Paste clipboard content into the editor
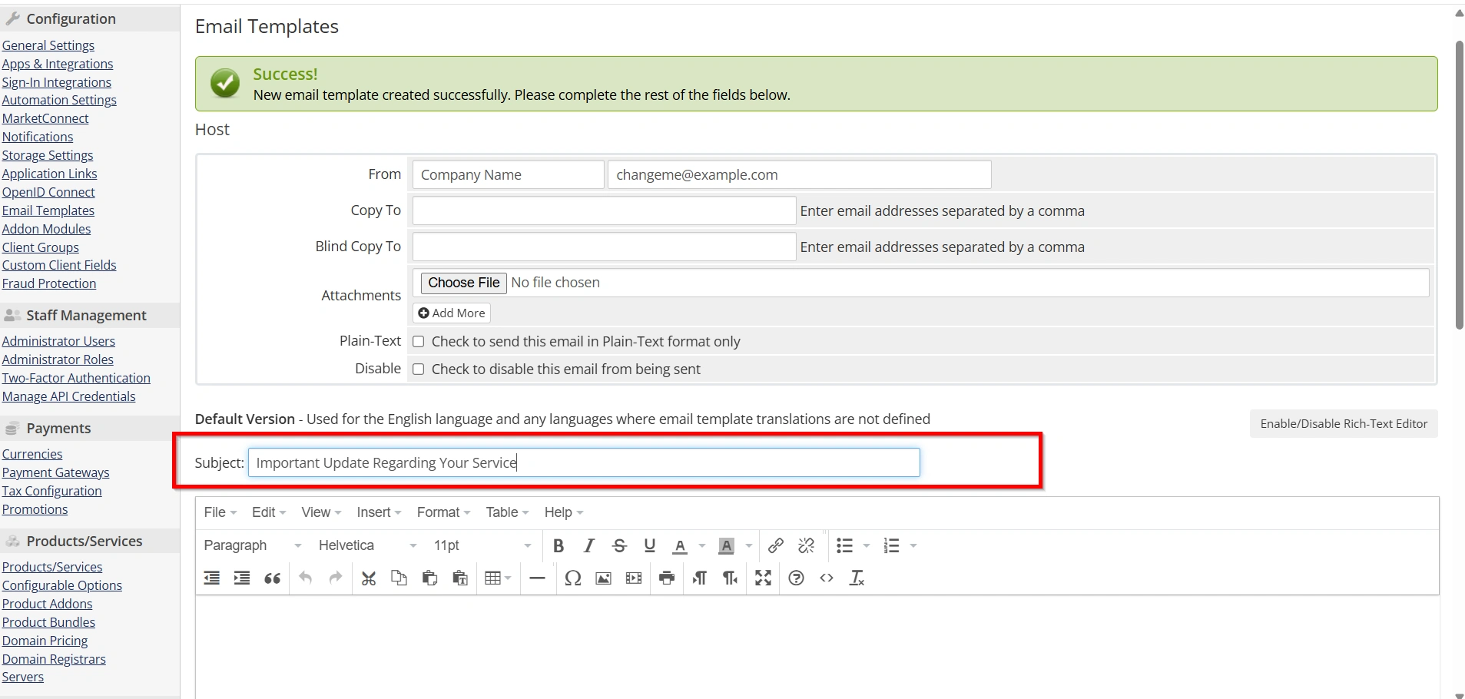Image resolution: width=1465 pixels, height=699 pixels. click(429, 578)
